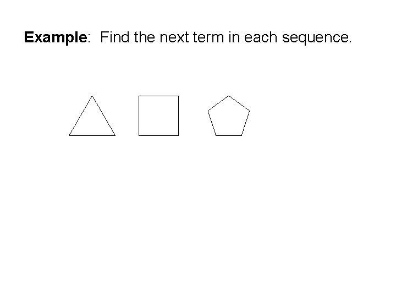The image size is (396, 297).
Task: Click the leftmost vertex of the pentagon
Action: pyautogui.click(x=208, y=111)
